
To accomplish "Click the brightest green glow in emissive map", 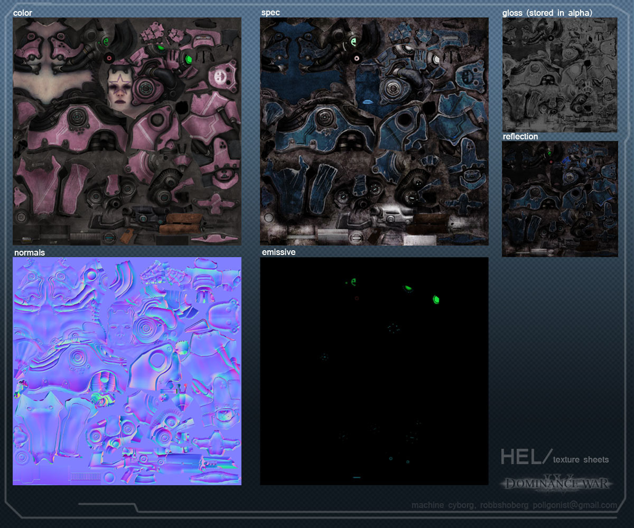I will [436, 299].
